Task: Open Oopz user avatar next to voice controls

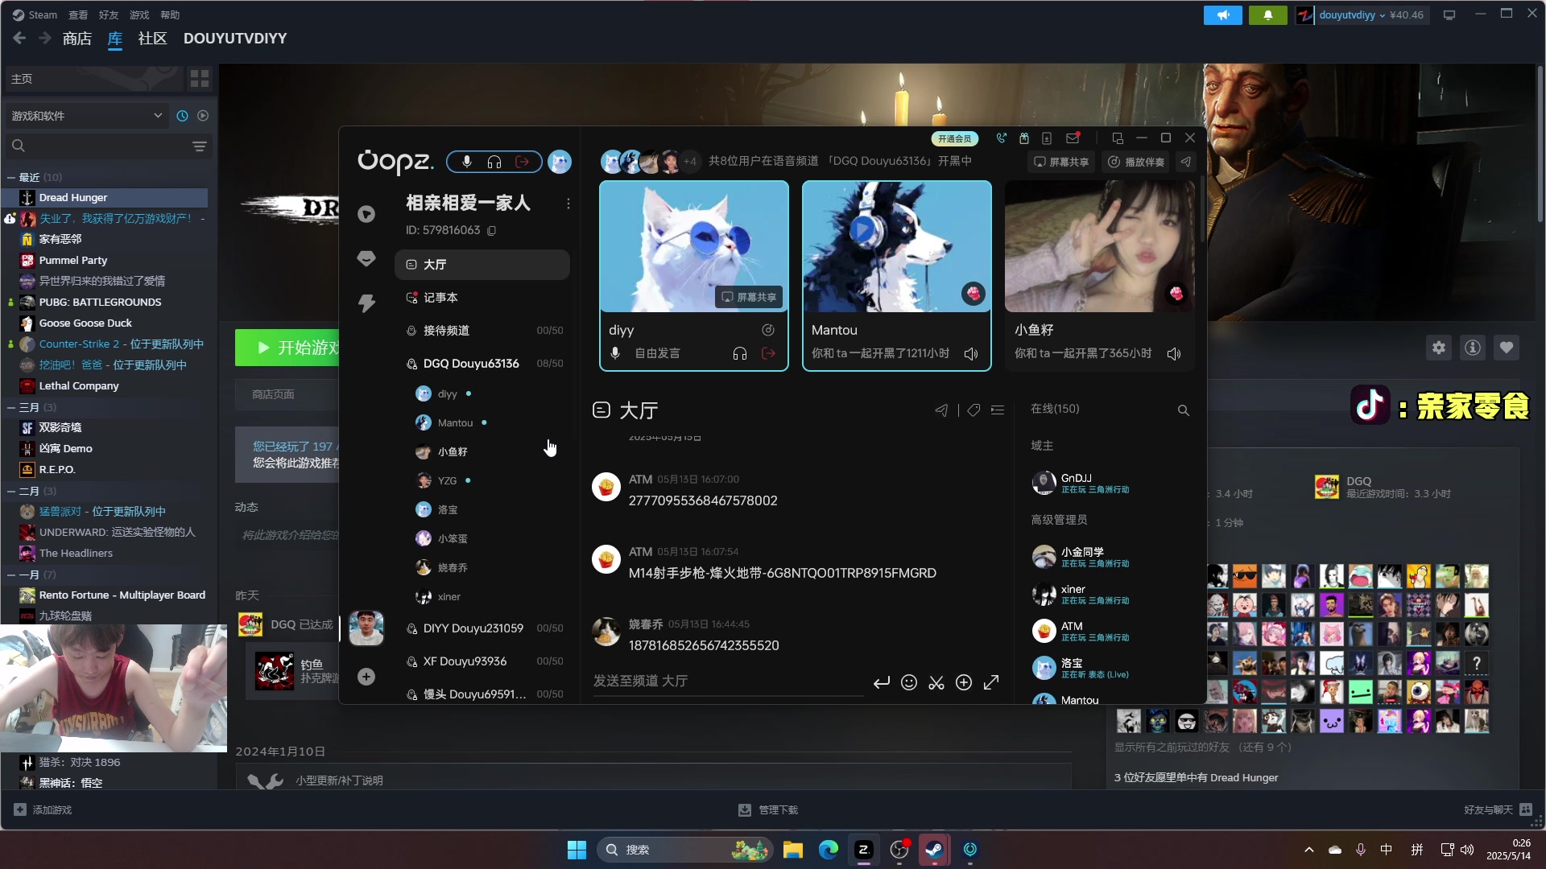Action: [x=560, y=162]
